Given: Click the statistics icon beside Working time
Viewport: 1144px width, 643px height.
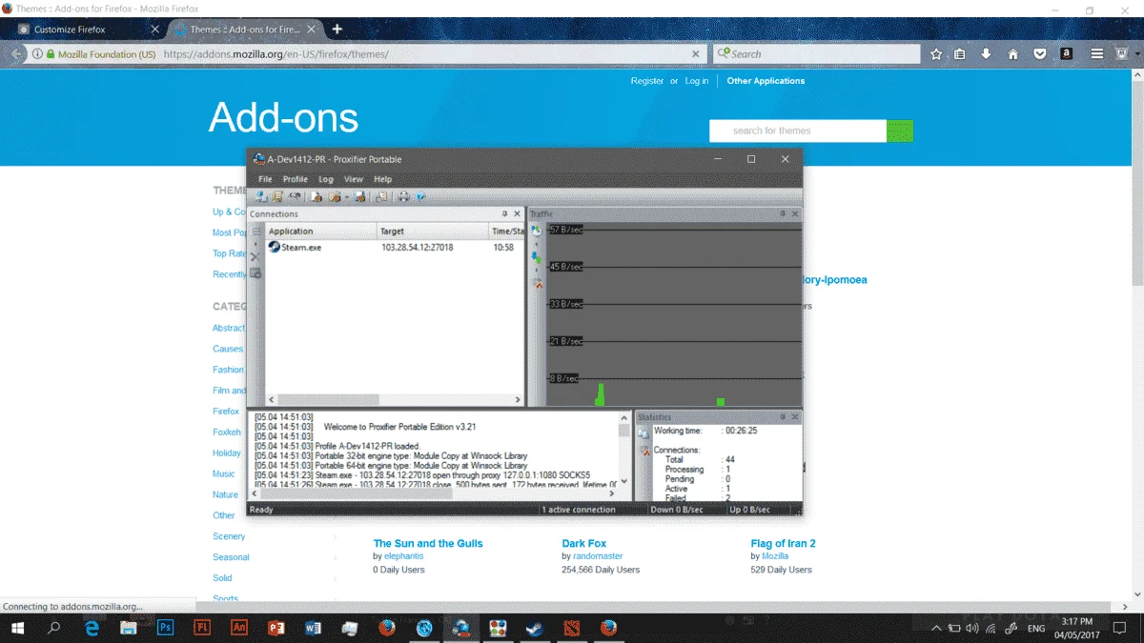Looking at the screenshot, I should 643,432.
